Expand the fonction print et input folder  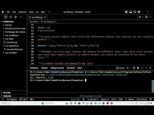click(15, 28)
